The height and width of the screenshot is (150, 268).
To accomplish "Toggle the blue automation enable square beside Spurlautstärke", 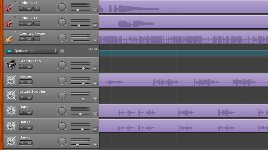I will click(x=9, y=51).
